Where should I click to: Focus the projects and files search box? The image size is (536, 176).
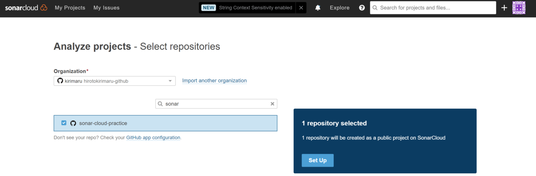[433, 8]
